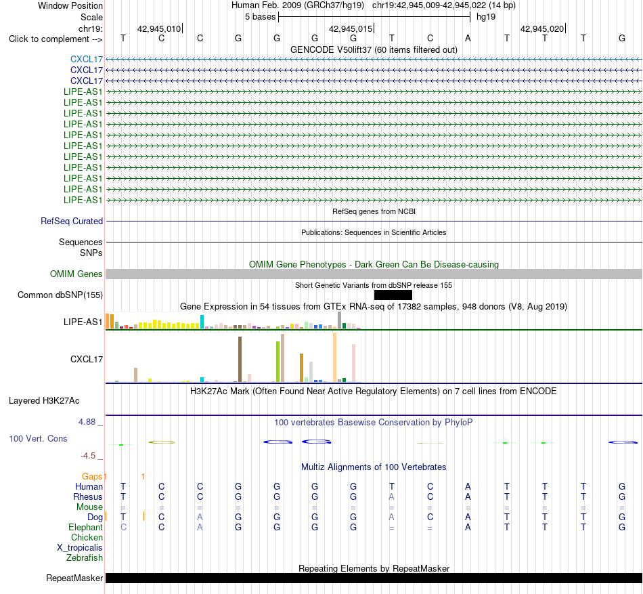Click the 'X_tropicalis' alignment row label
643x594 pixels.
click(80, 548)
